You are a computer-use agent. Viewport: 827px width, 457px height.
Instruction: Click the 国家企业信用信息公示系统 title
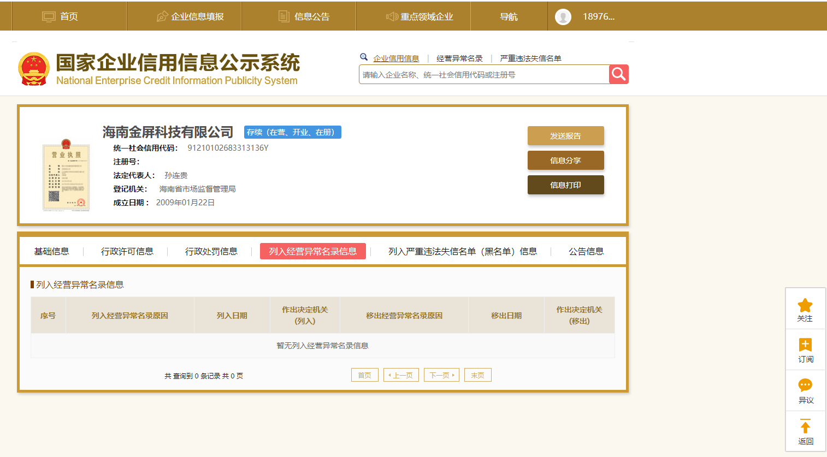coord(178,63)
